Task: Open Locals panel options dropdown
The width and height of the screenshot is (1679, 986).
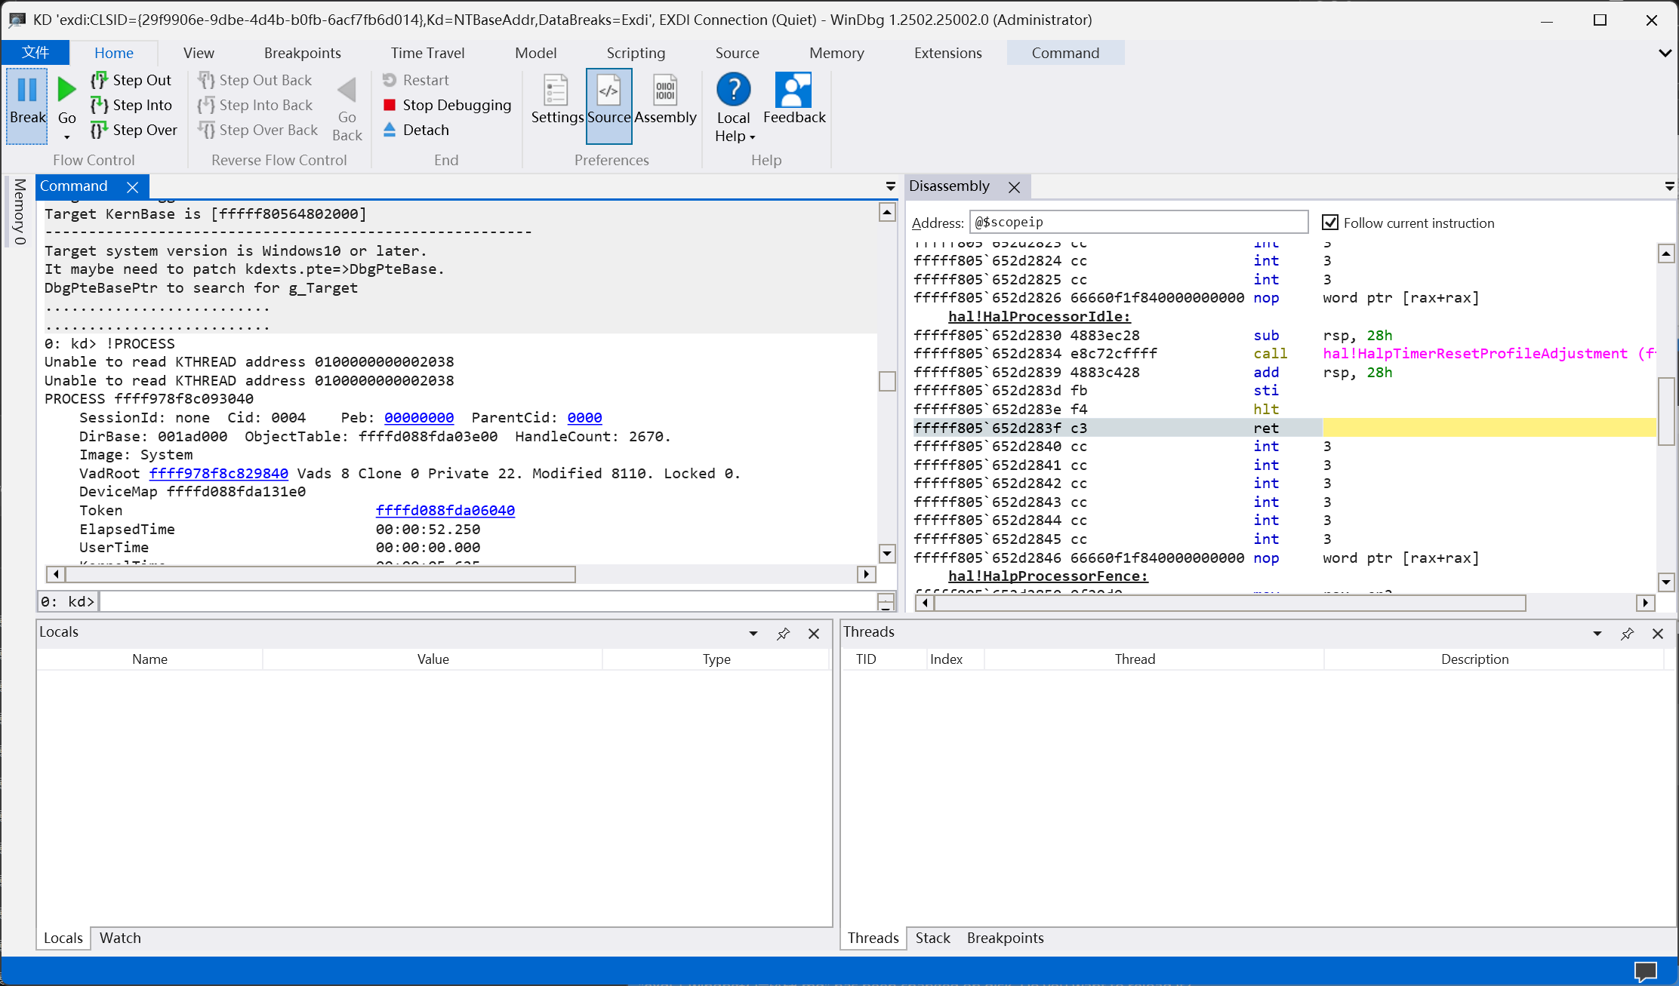Action: click(x=753, y=634)
